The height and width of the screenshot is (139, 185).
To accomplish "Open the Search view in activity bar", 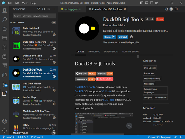I will pos(4,20).
